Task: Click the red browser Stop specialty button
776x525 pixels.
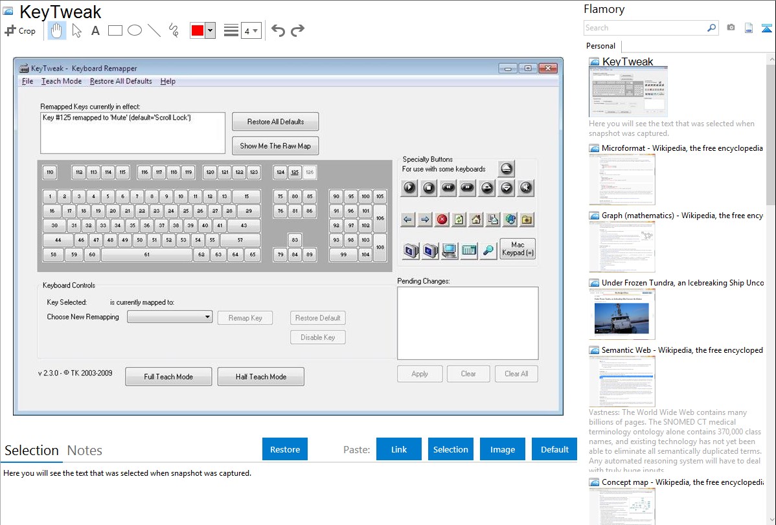Action: tap(442, 219)
